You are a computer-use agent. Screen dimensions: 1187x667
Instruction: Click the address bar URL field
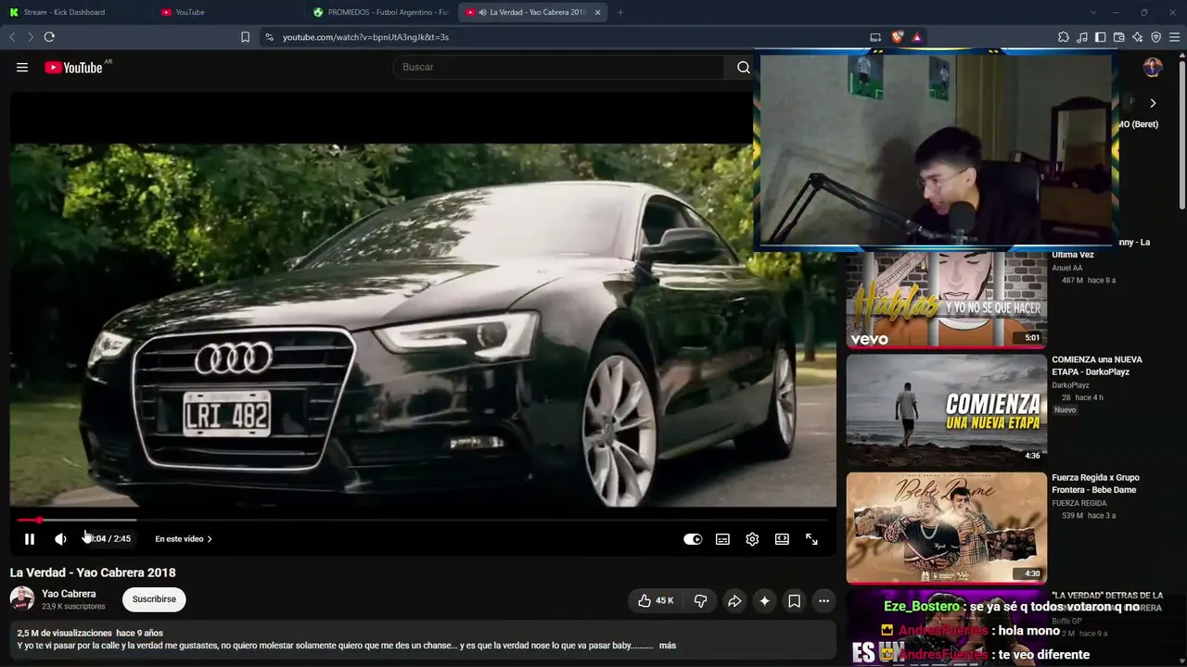coord(566,37)
